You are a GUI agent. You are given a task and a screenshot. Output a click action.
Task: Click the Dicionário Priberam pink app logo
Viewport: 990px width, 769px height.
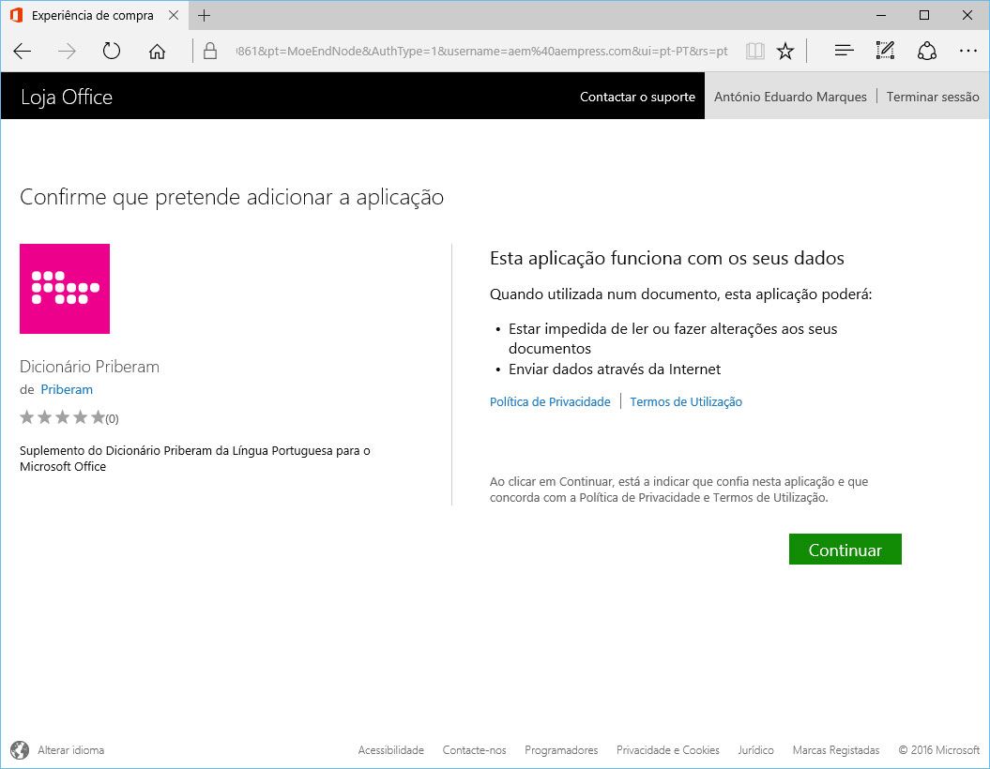[x=65, y=289]
